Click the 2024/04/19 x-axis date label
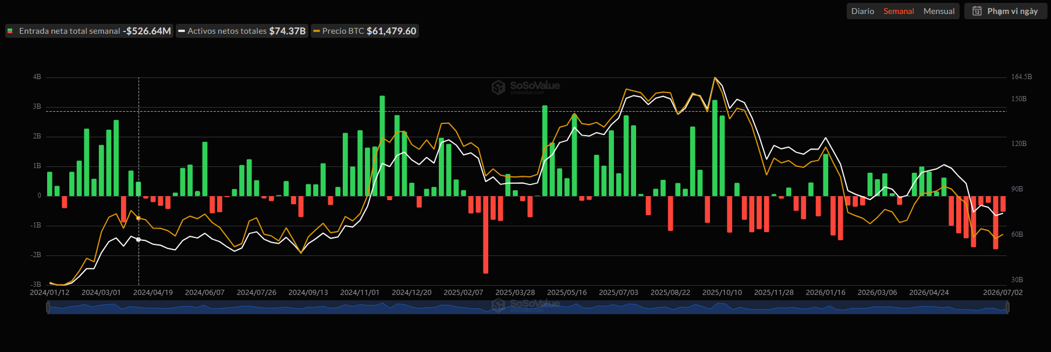1051x352 pixels. click(x=153, y=293)
